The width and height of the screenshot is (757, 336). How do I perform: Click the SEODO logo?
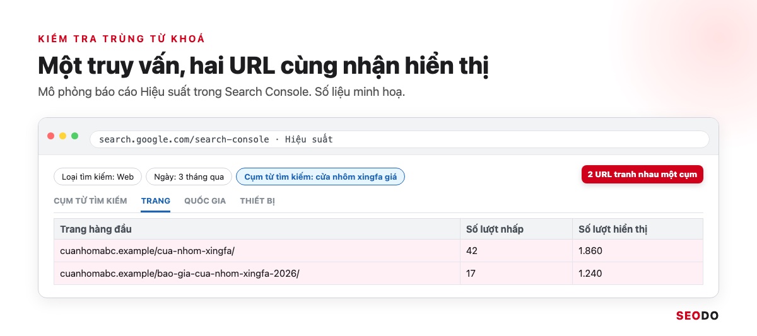697,316
